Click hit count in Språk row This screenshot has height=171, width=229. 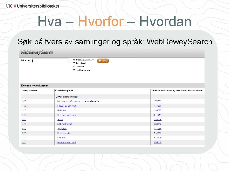click(x=158, y=119)
